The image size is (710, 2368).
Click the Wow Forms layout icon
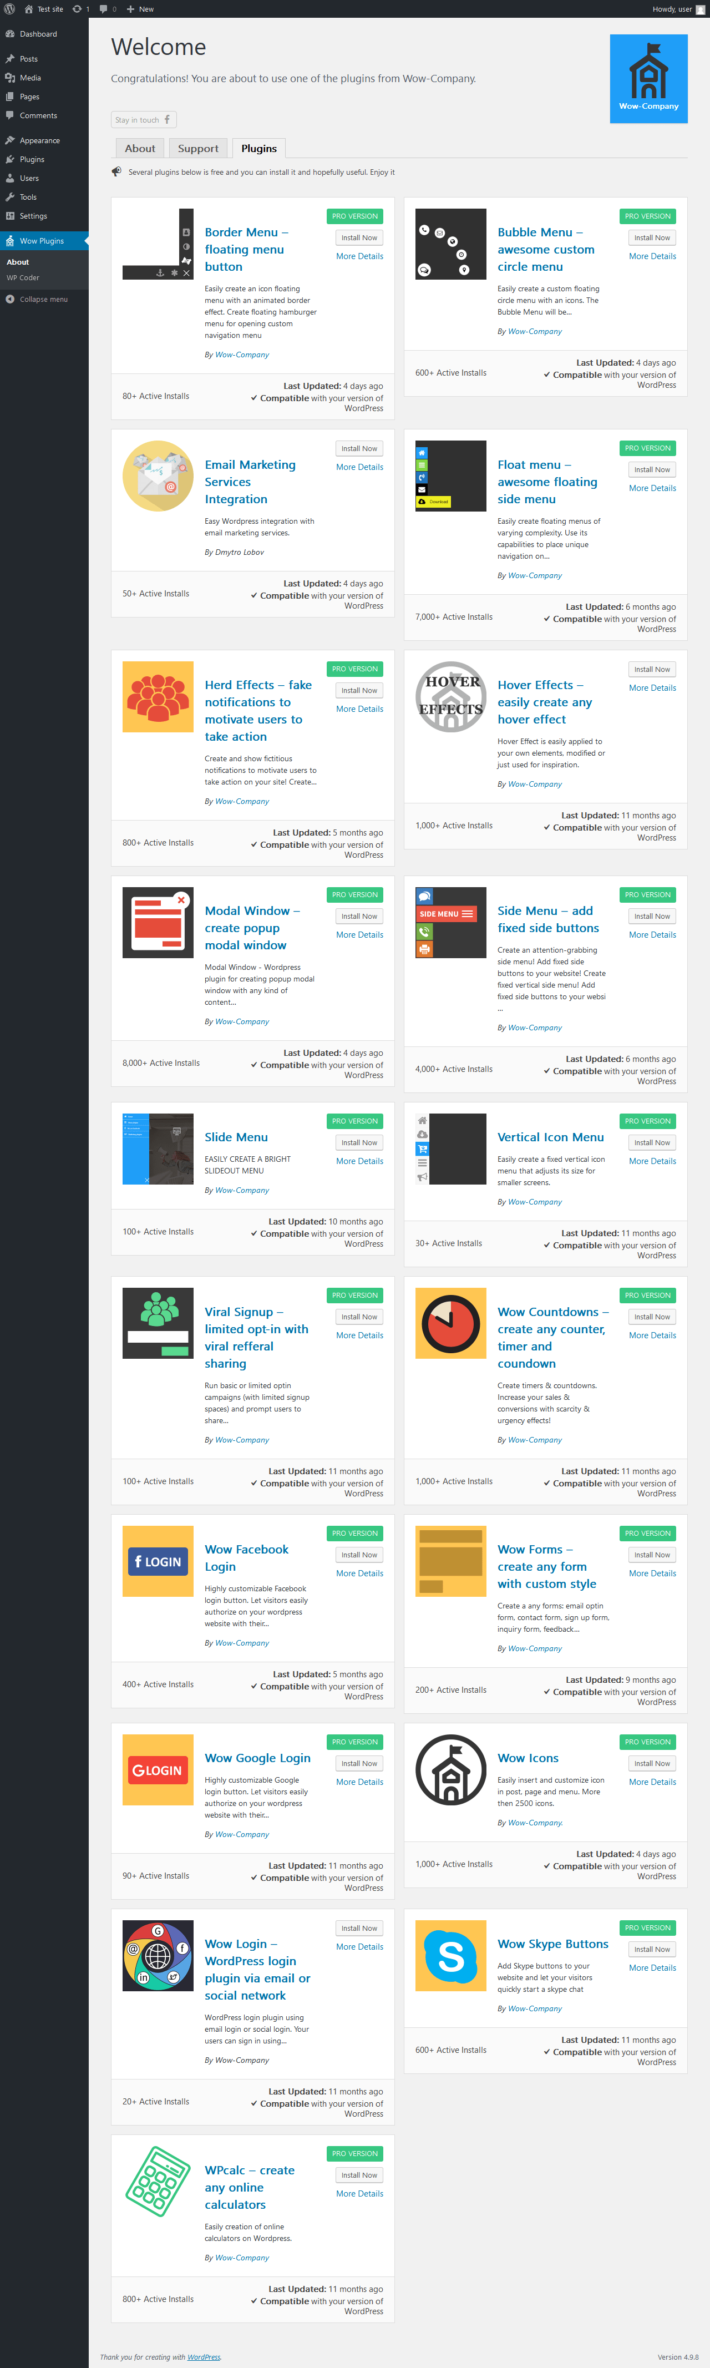pyautogui.click(x=451, y=1562)
